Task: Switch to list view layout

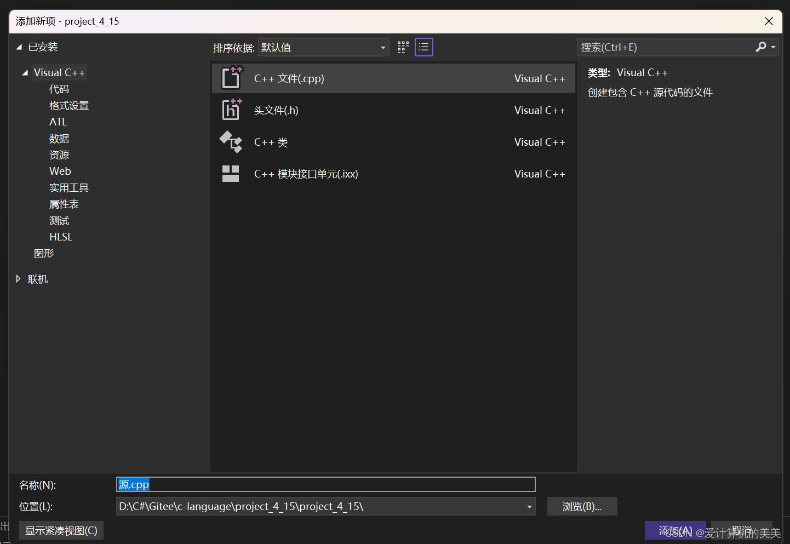Action: coord(424,47)
